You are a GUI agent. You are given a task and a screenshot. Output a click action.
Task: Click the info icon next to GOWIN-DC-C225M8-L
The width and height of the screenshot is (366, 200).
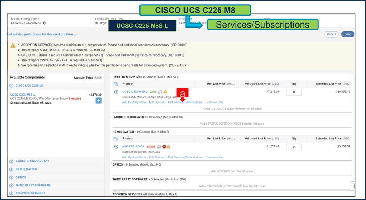(x=44, y=23)
